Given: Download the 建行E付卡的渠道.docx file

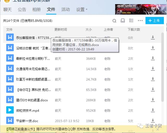Looking at the screenshot, I should (153, 100).
